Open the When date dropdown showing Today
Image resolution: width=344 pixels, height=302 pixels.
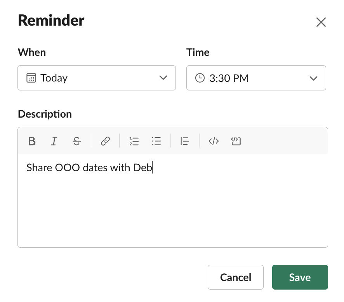[97, 78]
